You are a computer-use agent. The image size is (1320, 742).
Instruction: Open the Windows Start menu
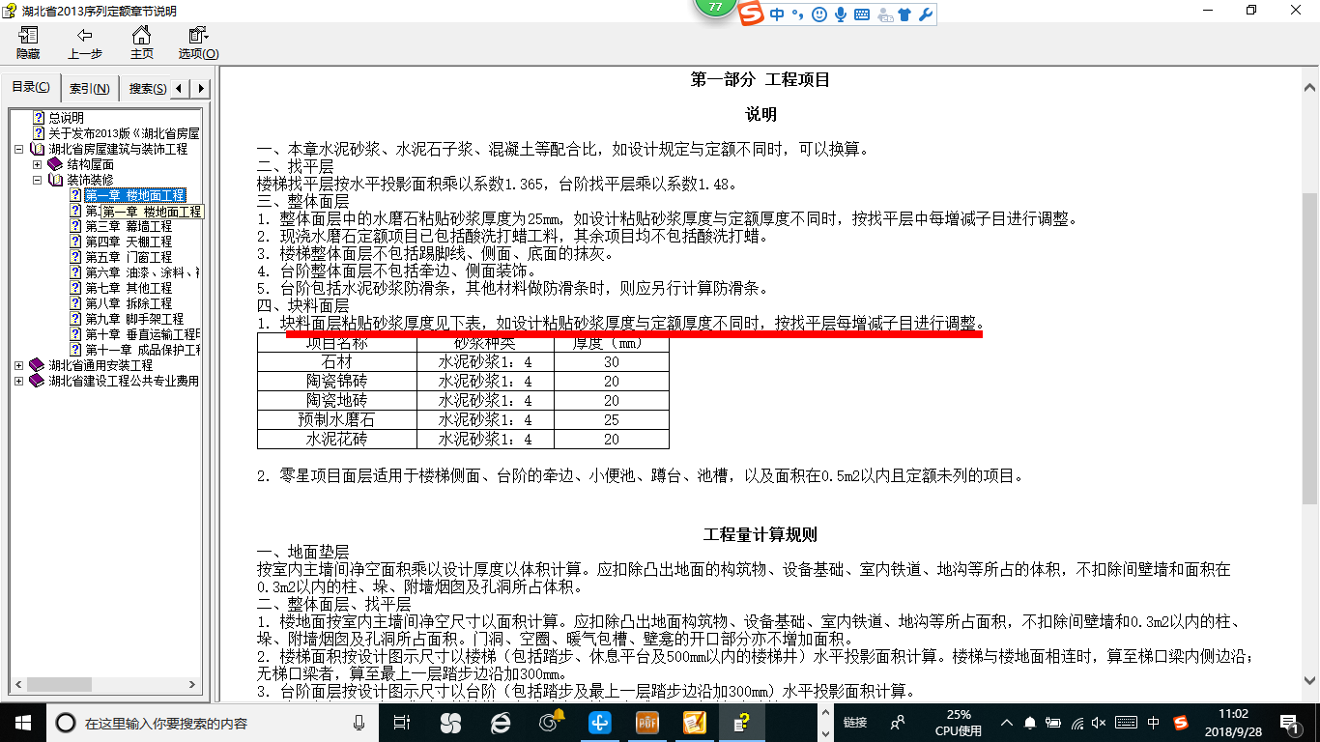coord(23,722)
